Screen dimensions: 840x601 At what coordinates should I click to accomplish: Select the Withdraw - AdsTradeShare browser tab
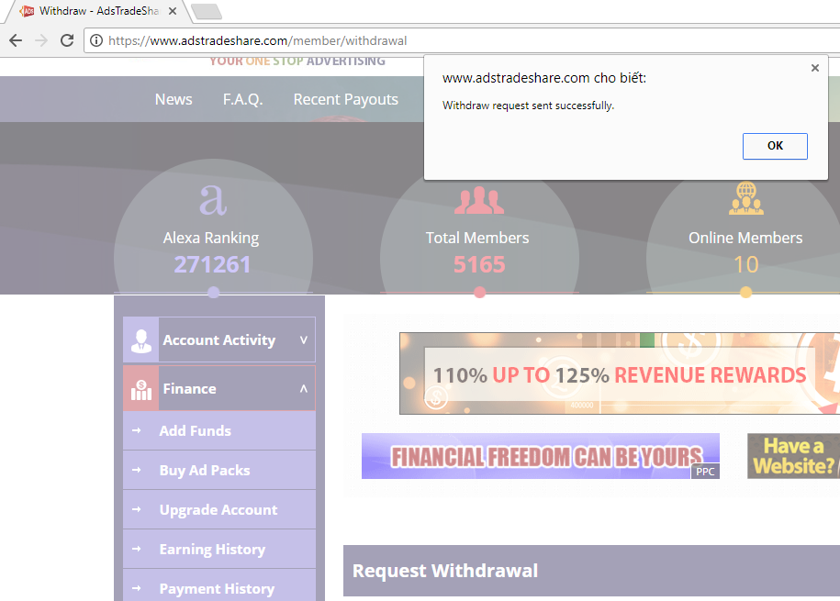click(x=99, y=11)
